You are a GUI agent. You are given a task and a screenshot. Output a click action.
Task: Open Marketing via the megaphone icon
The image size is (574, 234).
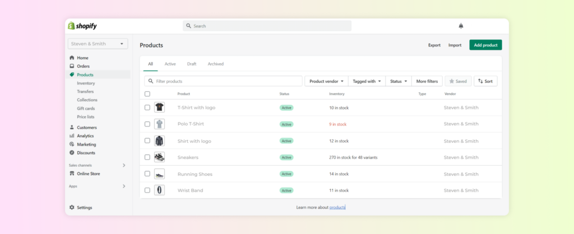pos(72,144)
